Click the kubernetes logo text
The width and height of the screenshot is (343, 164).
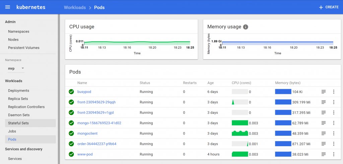pyautogui.click(x=31, y=7)
